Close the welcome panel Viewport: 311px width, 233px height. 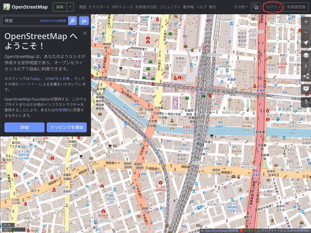point(85,33)
